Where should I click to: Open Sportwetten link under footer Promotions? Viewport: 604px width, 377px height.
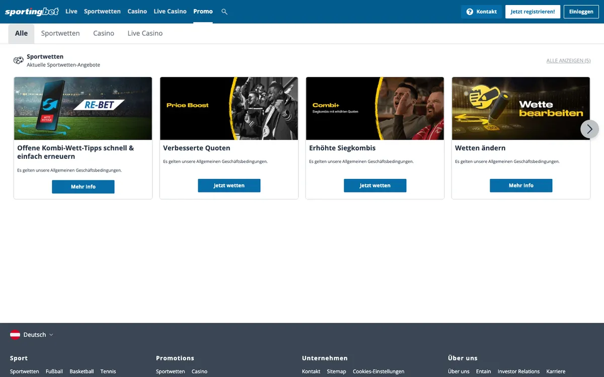171,371
